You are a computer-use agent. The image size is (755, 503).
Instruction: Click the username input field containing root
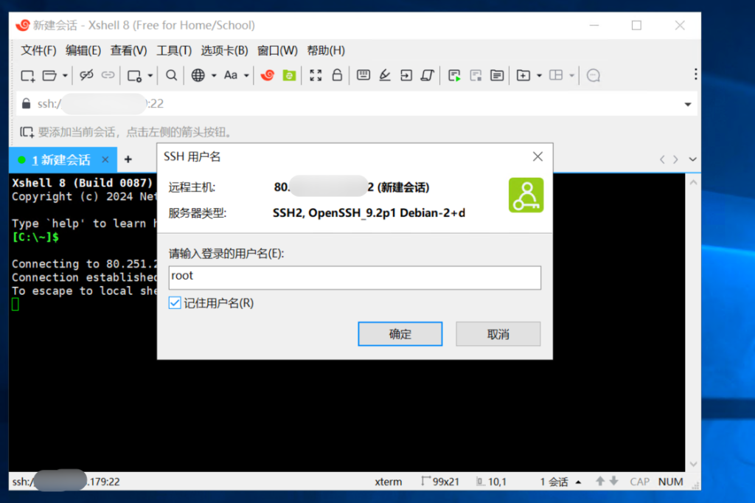354,277
